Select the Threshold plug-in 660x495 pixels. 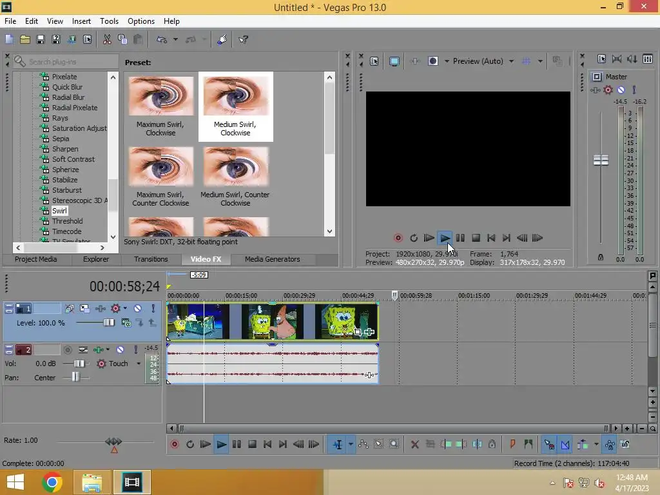pyautogui.click(x=67, y=221)
